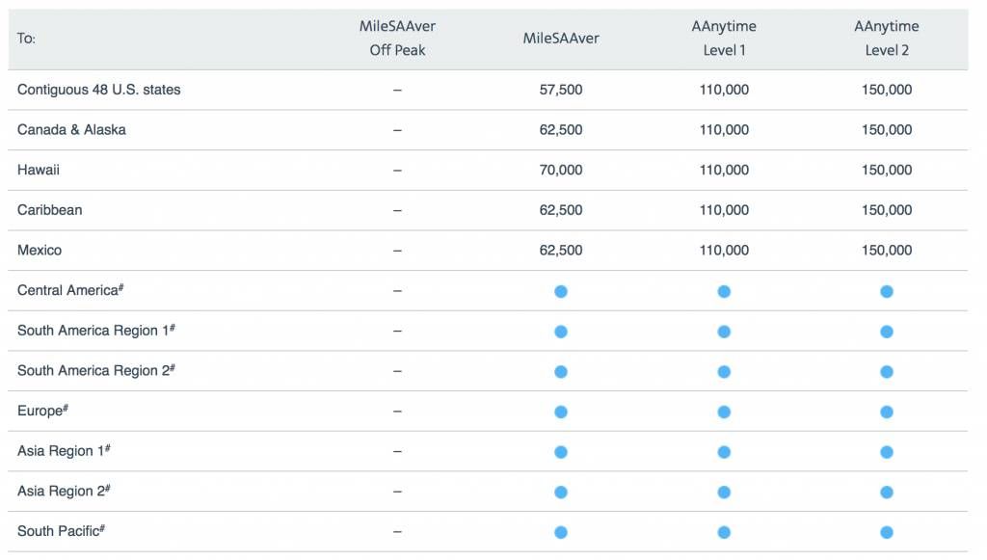Image resolution: width=987 pixels, height=560 pixels.
Task: Select the 'Caribbean' row label
Action: coord(50,210)
